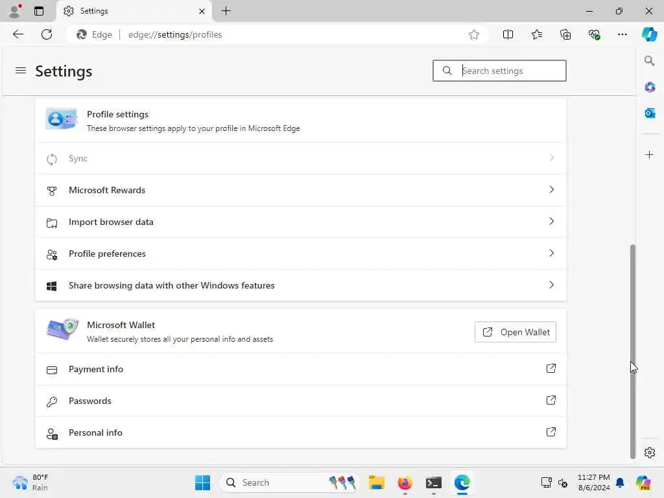Click the Microsoft Wallet icon
Image resolution: width=664 pixels, height=498 pixels.
click(63, 329)
